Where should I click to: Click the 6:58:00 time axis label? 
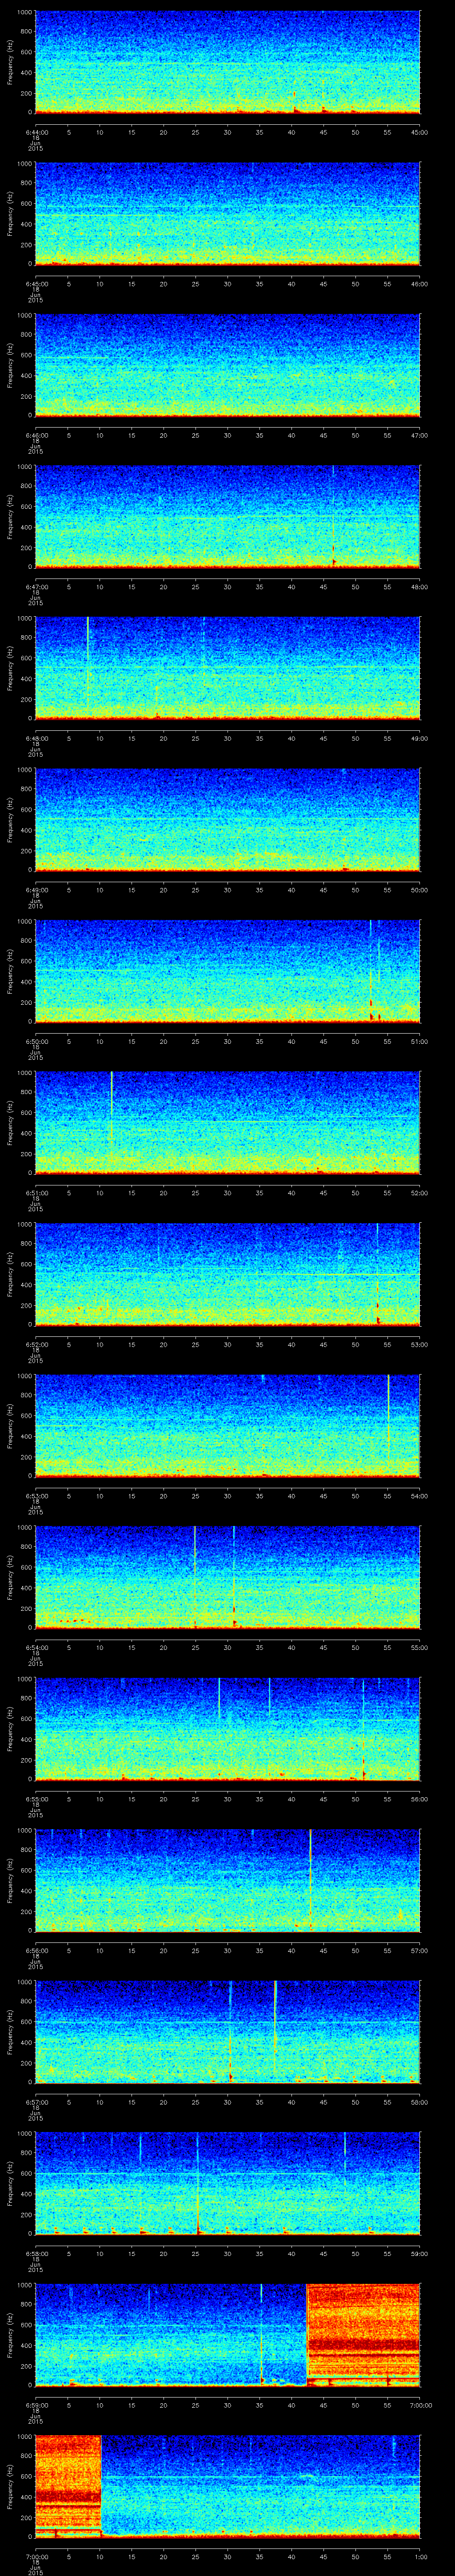click(36, 2254)
